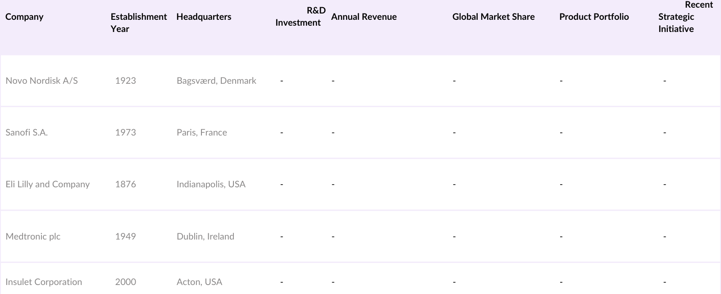Click Sanofi's Global Market Share cell
The height and width of the screenshot is (294, 721).
[x=454, y=132]
